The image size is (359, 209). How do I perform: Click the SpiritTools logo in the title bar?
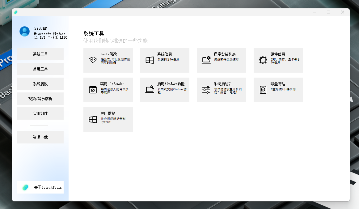(16, 12)
